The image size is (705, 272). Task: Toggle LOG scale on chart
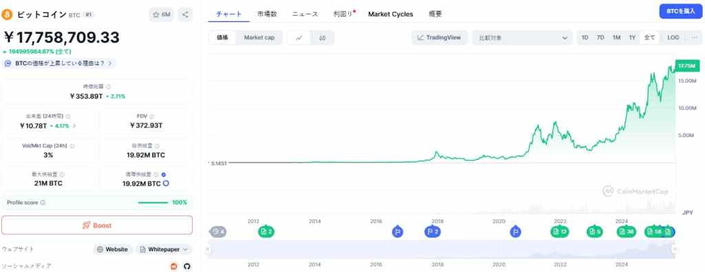pyautogui.click(x=673, y=38)
